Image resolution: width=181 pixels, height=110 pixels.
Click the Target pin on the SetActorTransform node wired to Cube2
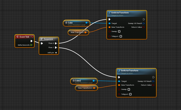[x=119, y=81]
